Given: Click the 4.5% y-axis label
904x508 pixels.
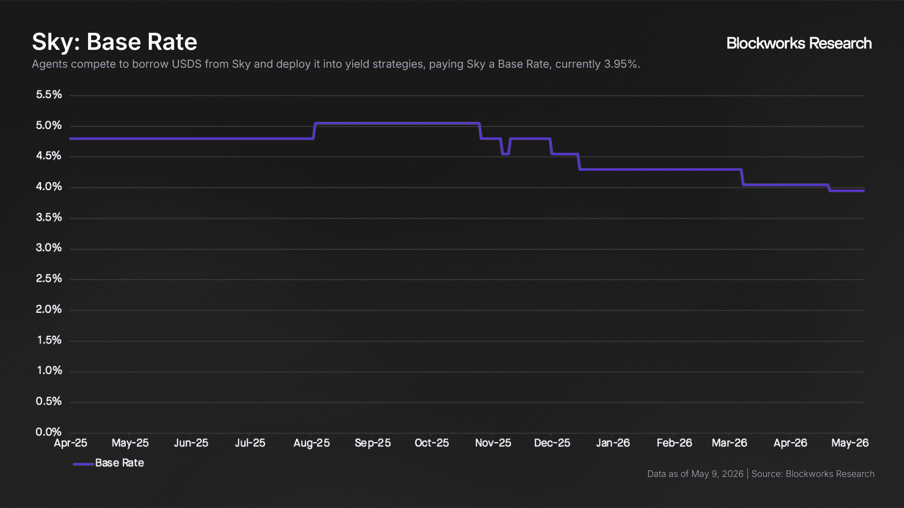Looking at the screenshot, I should (49, 156).
